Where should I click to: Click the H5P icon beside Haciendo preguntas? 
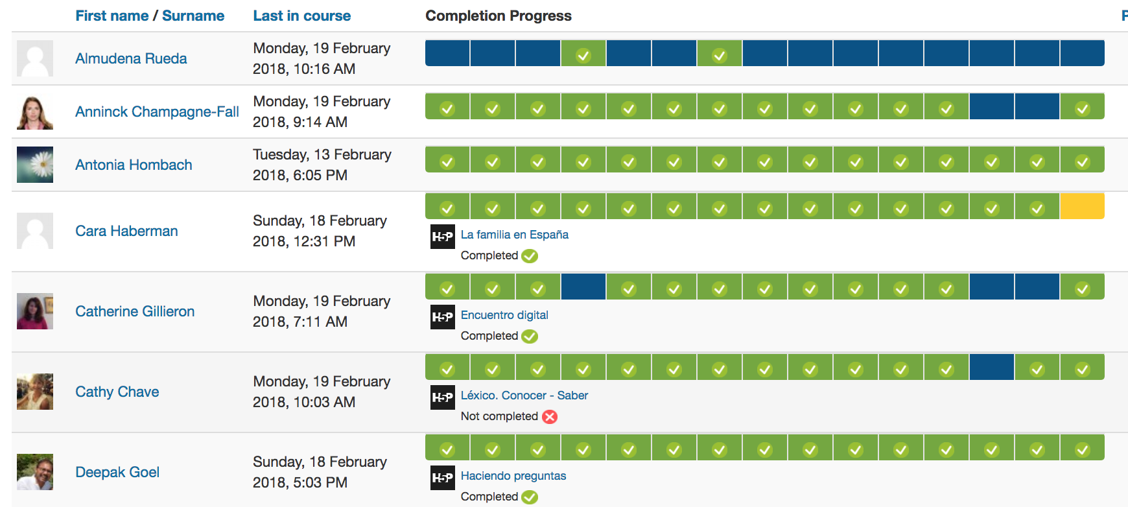coord(443,478)
